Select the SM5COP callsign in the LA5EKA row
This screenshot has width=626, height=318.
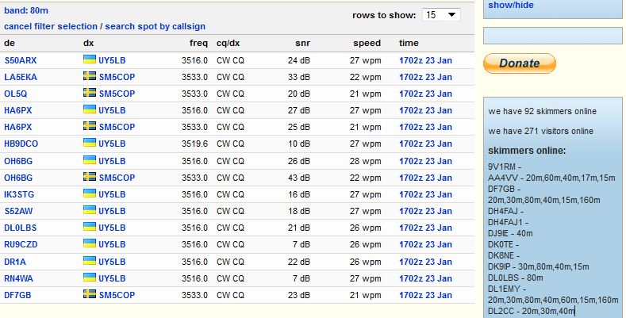click(117, 77)
